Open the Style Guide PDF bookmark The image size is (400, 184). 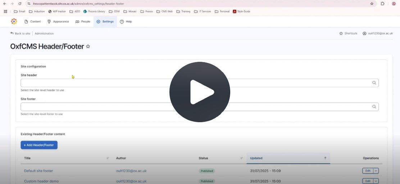click(241, 11)
